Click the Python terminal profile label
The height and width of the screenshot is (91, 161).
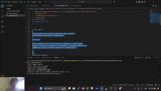138,58
